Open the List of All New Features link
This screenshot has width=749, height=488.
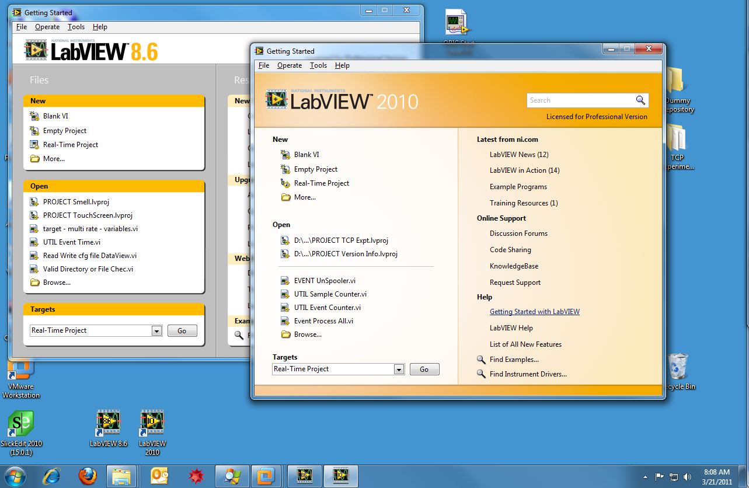tap(525, 344)
